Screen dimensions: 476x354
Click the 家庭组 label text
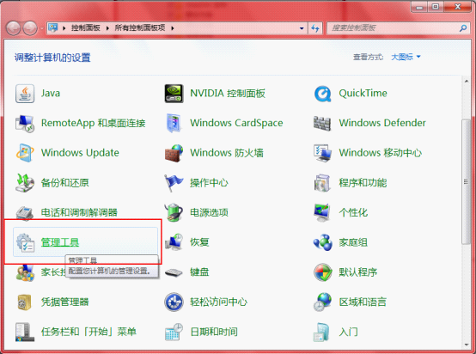point(353,242)
